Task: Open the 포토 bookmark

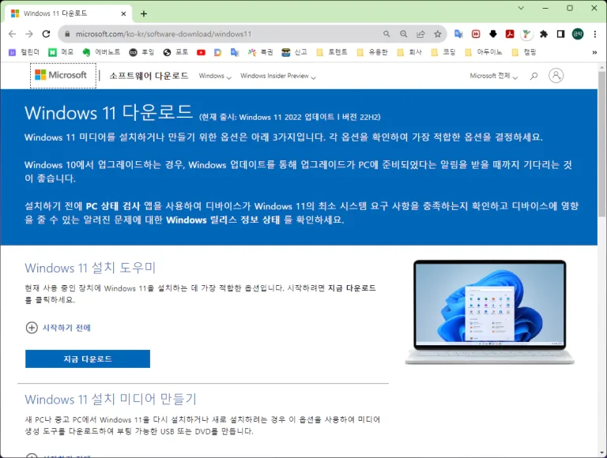Action: coord(175,52)
